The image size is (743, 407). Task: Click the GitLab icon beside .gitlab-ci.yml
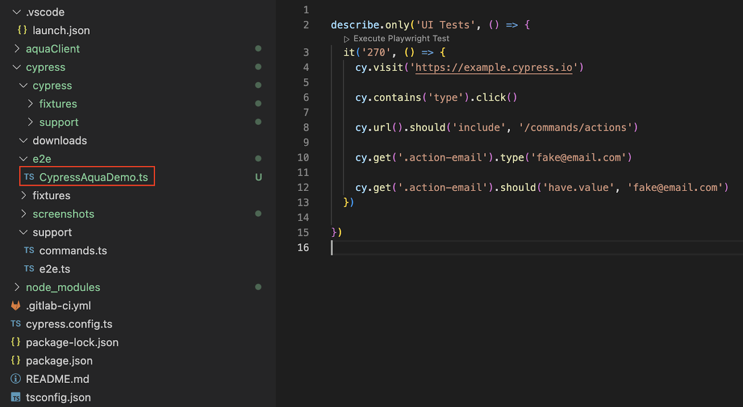16,305
